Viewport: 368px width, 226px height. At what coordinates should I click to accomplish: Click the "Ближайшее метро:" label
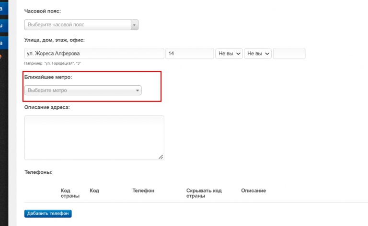click(x=48, y=77)
